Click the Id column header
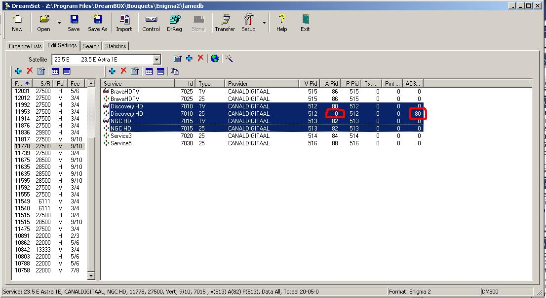The width and height of the screenshot is (546, 298). tap(185, 83)
